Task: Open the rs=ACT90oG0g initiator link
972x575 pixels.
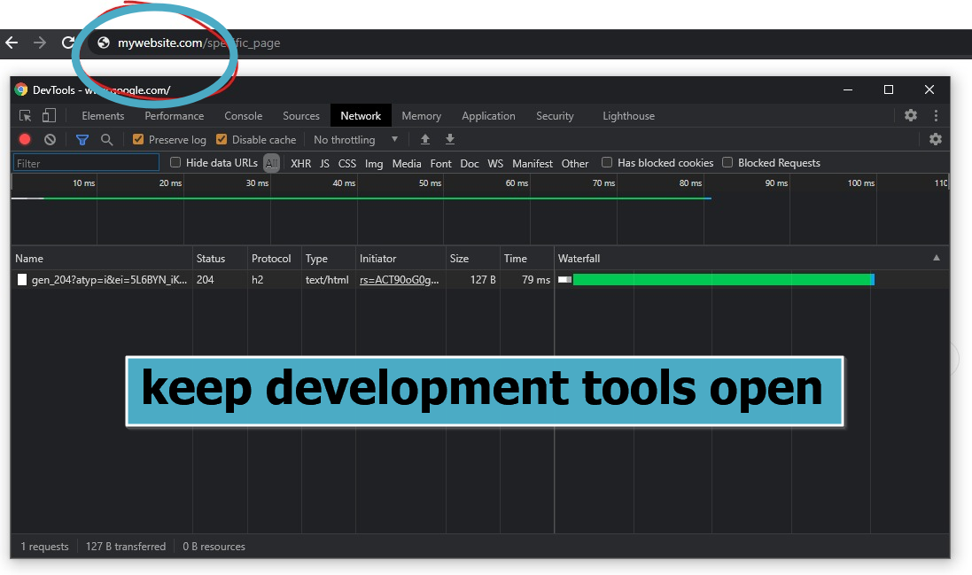Action: pyautogui.click(x=399, y=280)
